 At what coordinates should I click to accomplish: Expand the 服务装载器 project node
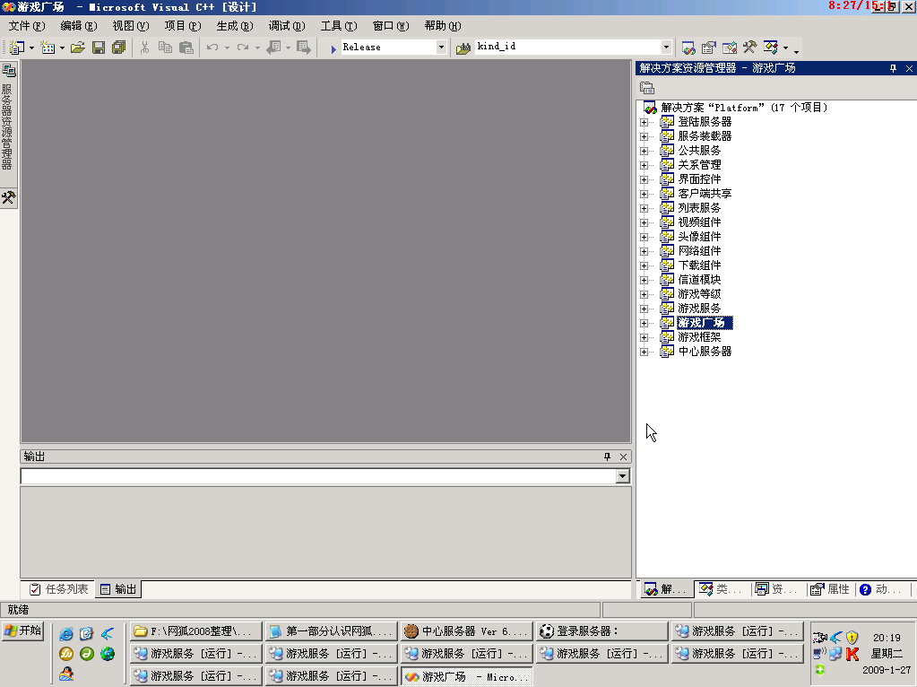point(644,136)
